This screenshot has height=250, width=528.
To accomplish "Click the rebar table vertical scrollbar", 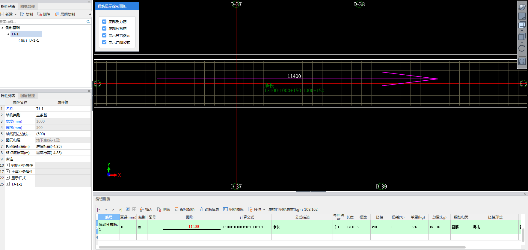I will (x=523, y=235).
